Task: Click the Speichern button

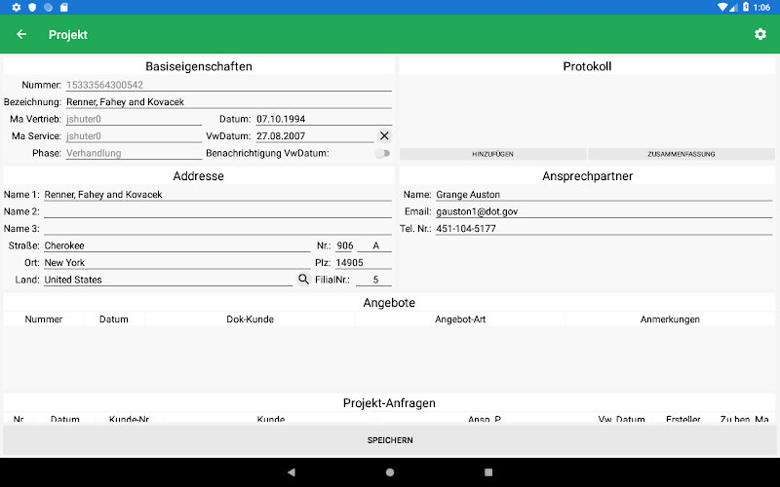Action: point(390,440)
